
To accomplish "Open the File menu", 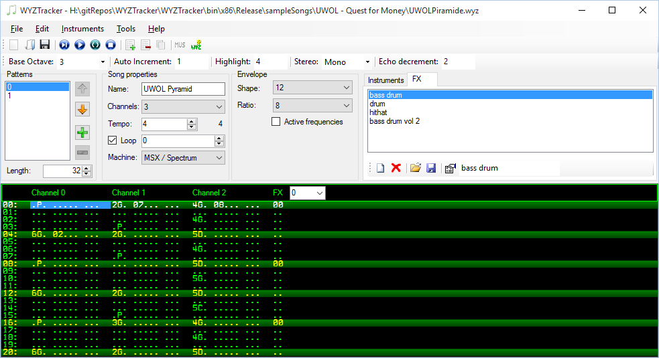I will pyautogui.click(x=16, y=29).
